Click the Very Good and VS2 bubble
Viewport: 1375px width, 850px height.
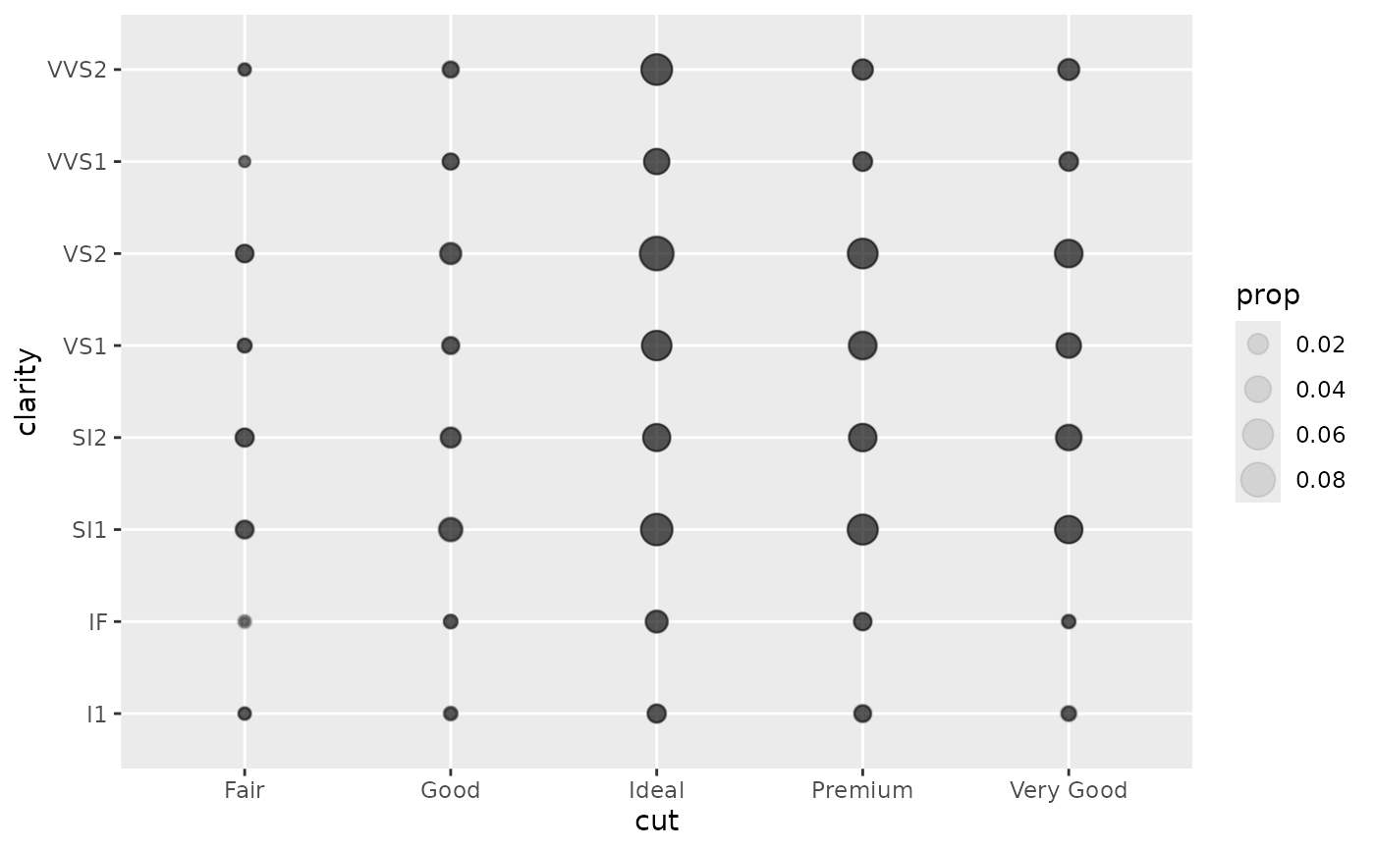pos(1069,253)
